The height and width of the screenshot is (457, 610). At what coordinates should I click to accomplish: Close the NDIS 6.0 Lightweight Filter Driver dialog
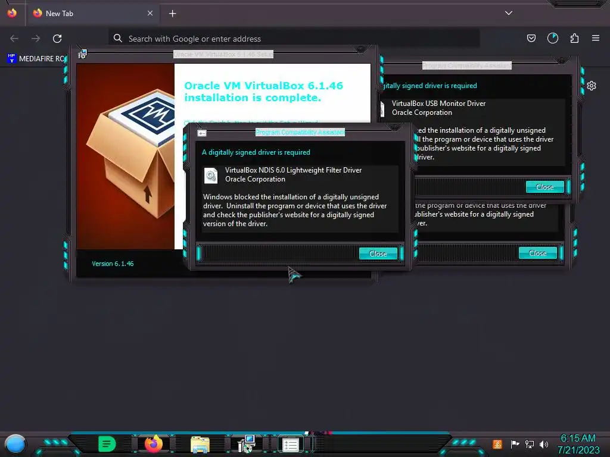[378, 253]
